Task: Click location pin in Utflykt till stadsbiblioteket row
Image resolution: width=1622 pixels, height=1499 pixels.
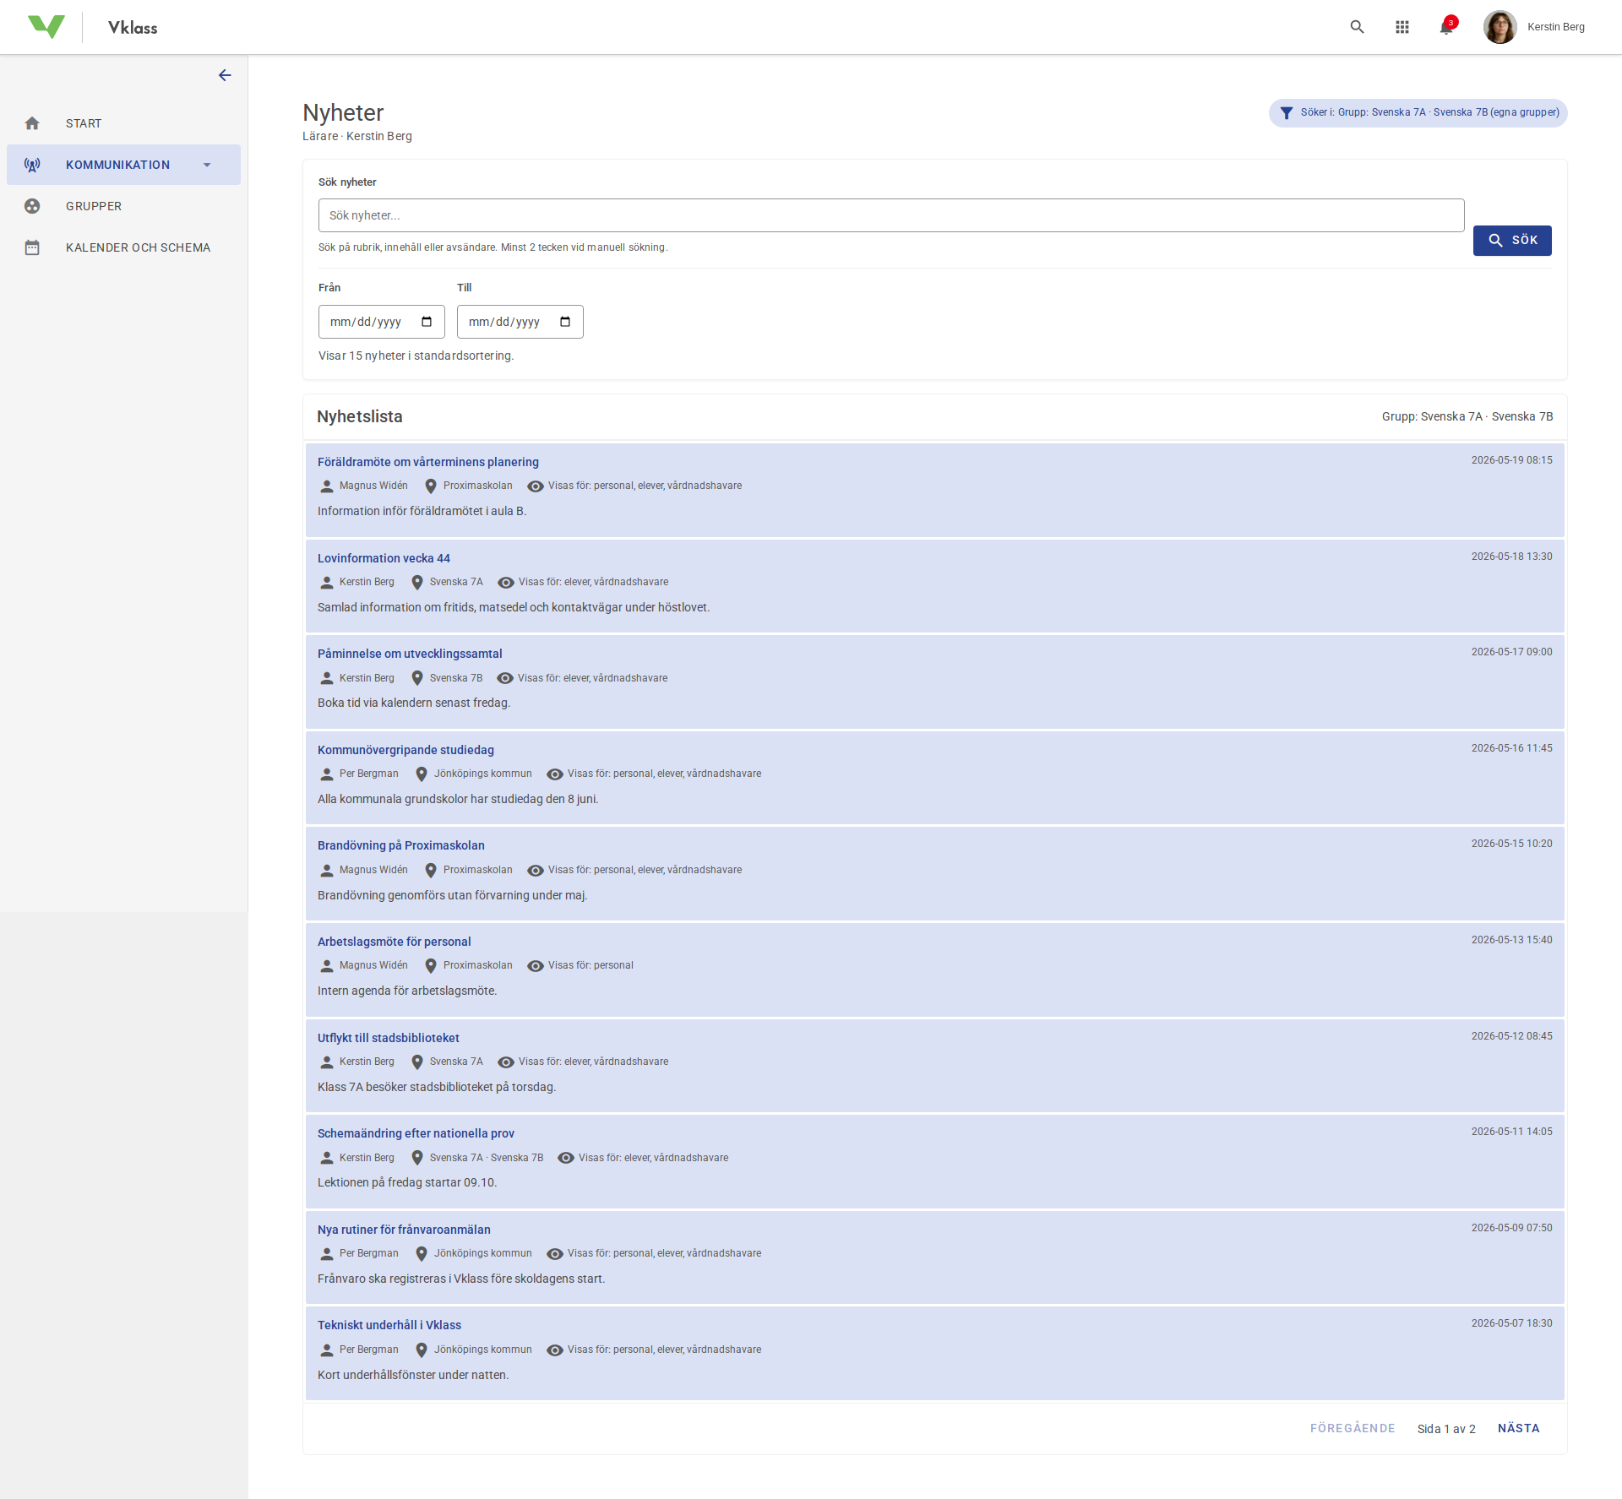Action: pos(417,1062)
